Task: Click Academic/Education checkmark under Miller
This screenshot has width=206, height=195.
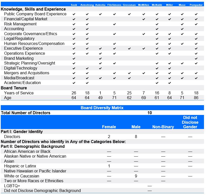Action: pyautogui.click(x=169, y=83)
